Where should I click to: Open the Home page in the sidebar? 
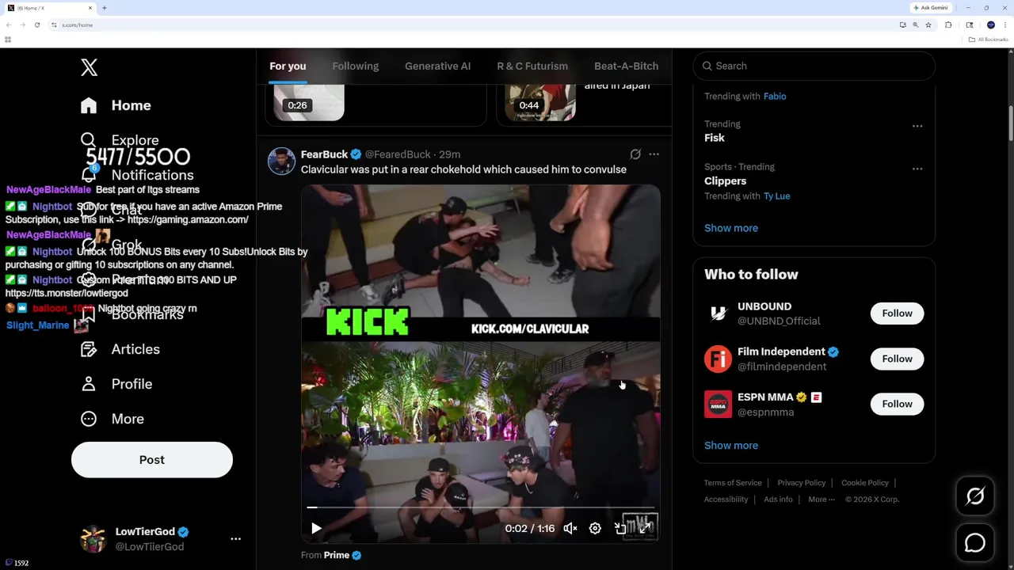116,105
